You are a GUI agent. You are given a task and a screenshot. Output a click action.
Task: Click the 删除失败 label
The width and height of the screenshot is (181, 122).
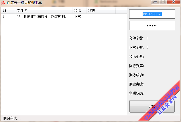[137, 84]
